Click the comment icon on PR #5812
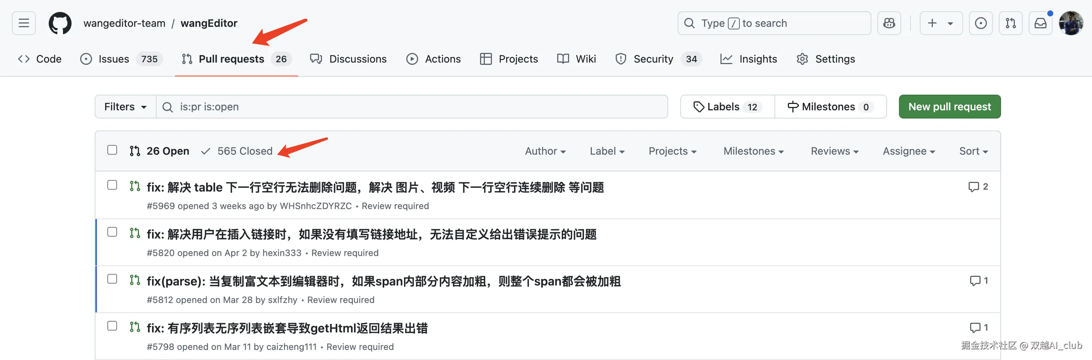 click(975, 280)
